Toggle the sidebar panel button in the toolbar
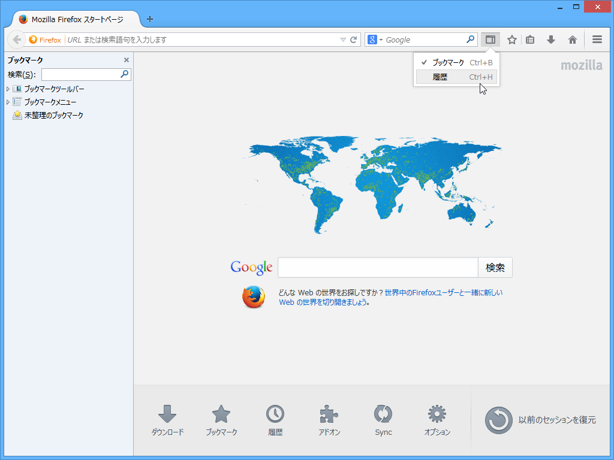 490,39
